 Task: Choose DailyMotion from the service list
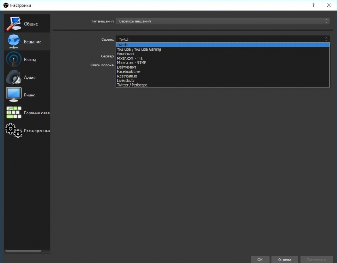[x=223, y=67]
